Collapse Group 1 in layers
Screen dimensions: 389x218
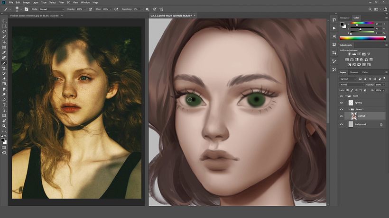[x=349, y=109]
